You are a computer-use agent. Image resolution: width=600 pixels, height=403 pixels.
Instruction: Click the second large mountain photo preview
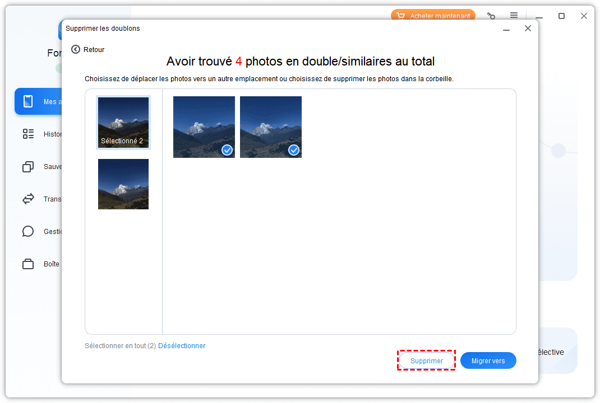270,126
